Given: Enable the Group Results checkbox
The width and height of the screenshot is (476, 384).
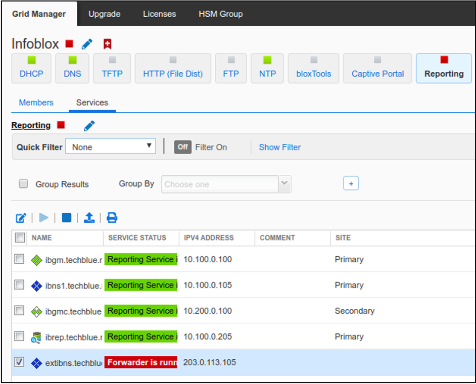Looking at the screenshot, I should (x=23, y=183).
